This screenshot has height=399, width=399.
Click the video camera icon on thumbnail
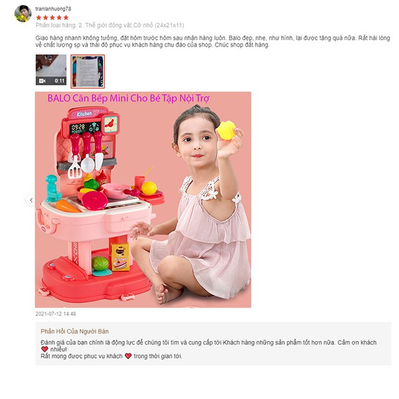(42, 81)
